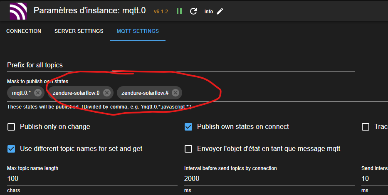Screen dimensions: 388x195
Task: Remove the zendure-solarflow.0 chip
Action: [107, 93]
